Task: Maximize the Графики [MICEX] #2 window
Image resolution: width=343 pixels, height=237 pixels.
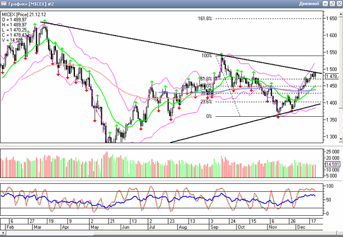Action: coord(332,4)
